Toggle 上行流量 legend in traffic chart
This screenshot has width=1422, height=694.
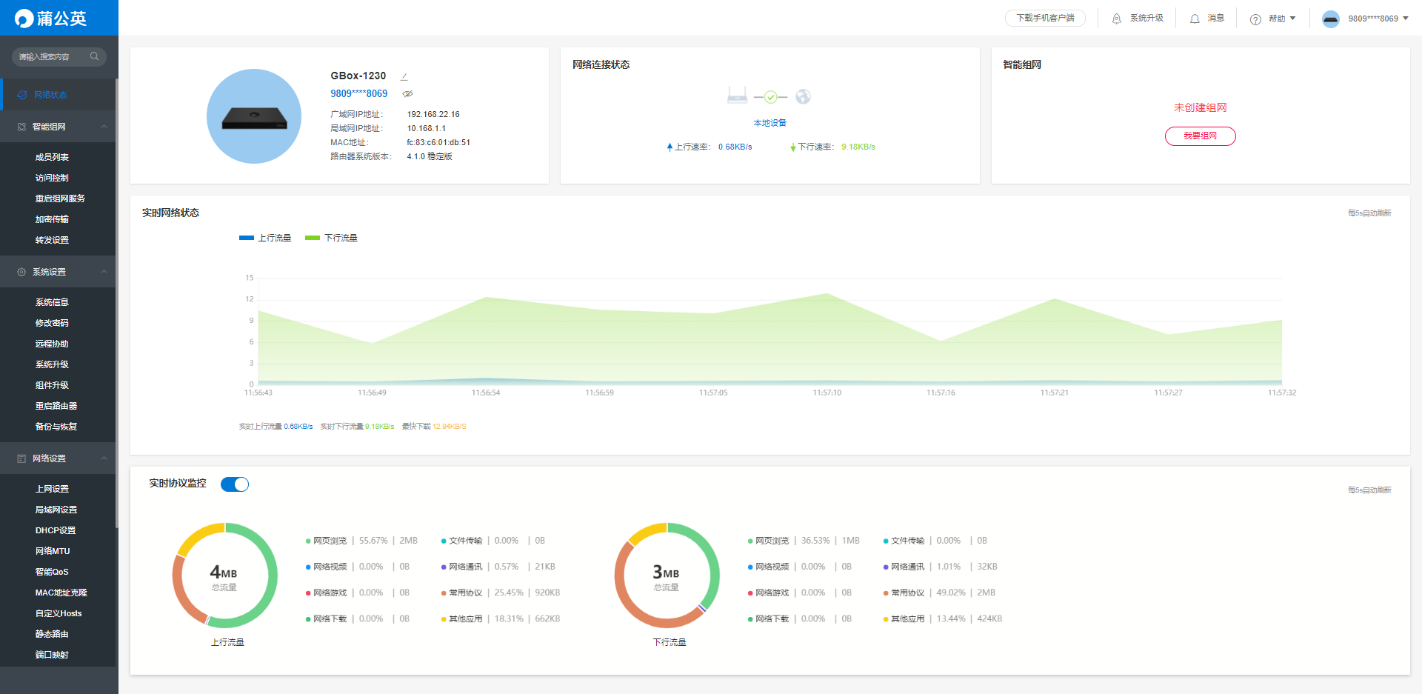(x=265, y=238)
